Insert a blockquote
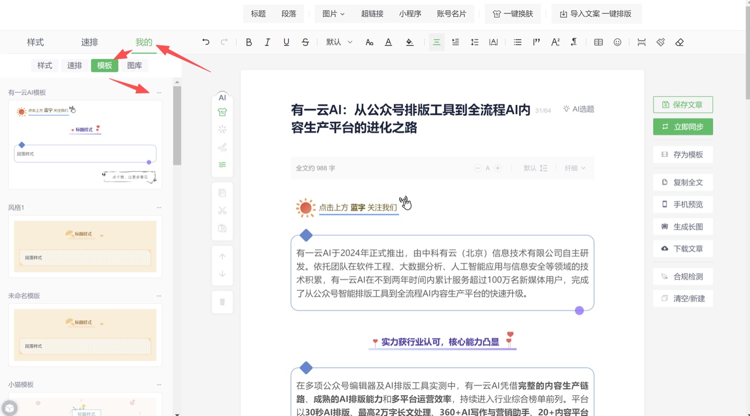Image resolution: width=750 pixels, height=416 pixels. pyautogui.click(x=536, y=42)
